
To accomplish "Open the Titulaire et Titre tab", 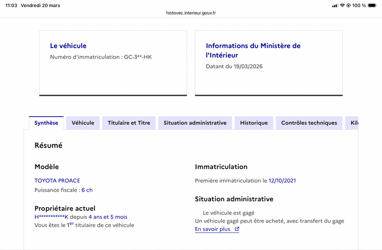I will (x=129, y=123).
